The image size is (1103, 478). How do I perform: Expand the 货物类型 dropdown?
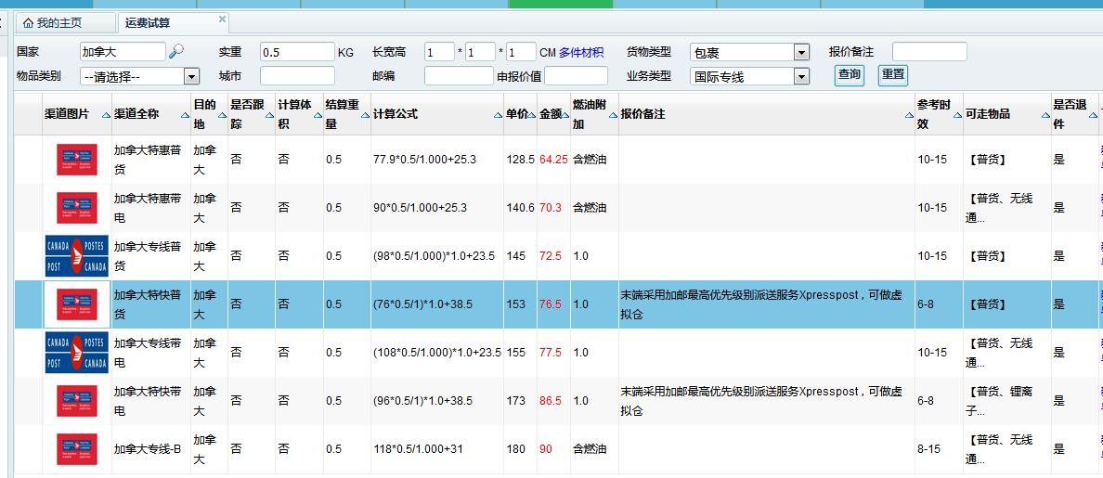pos(801,53)
